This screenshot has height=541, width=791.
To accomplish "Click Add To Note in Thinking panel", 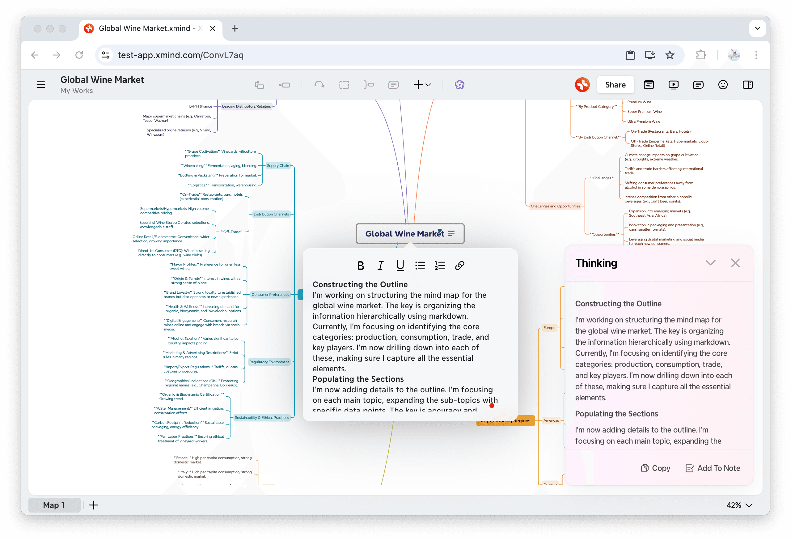I will pyautogui.click(x=712, y=468).
